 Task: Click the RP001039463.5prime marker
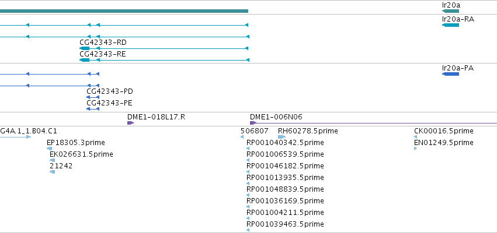coord(248,230)
